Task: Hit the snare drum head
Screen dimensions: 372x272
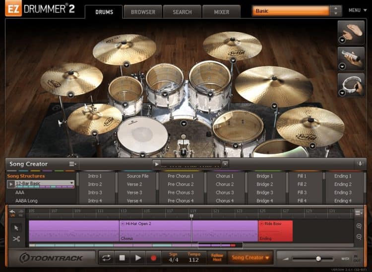Action: point(142,135)
